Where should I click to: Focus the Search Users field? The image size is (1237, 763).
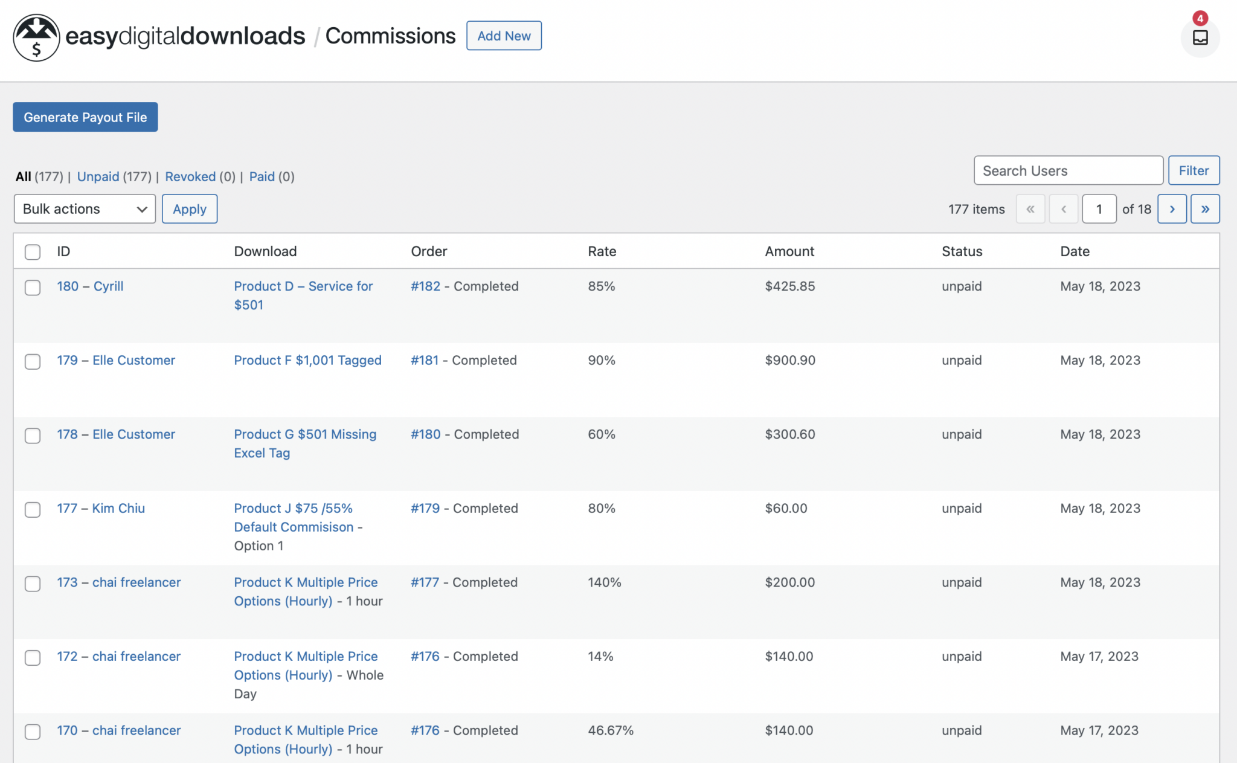point(1068,171)
